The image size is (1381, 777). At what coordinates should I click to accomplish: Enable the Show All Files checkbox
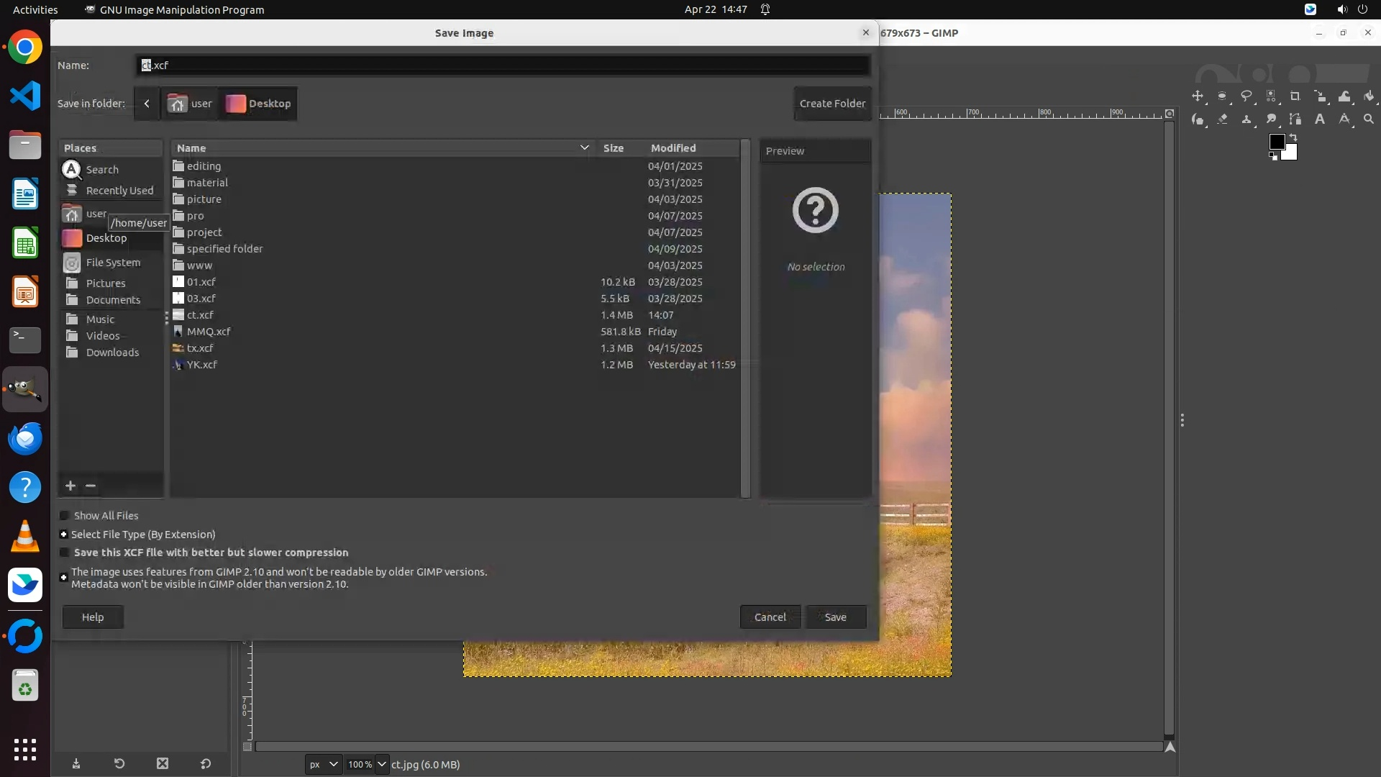(x=64, y=516)
